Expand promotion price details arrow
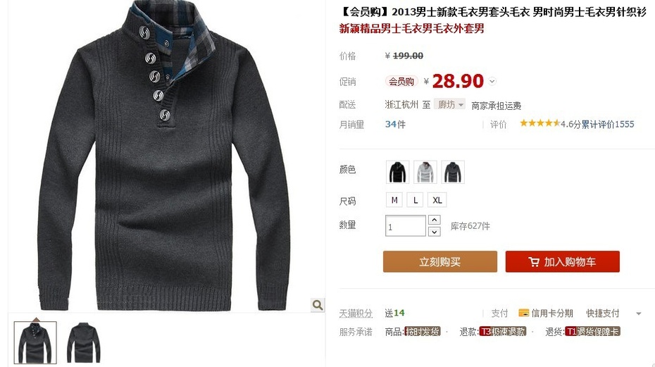This screenshot has width=655, height=367. click(x=492, y=82)
